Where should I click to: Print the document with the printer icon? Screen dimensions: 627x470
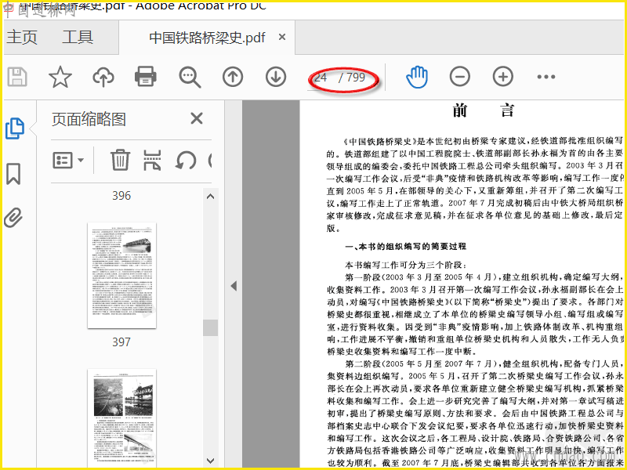146,76
